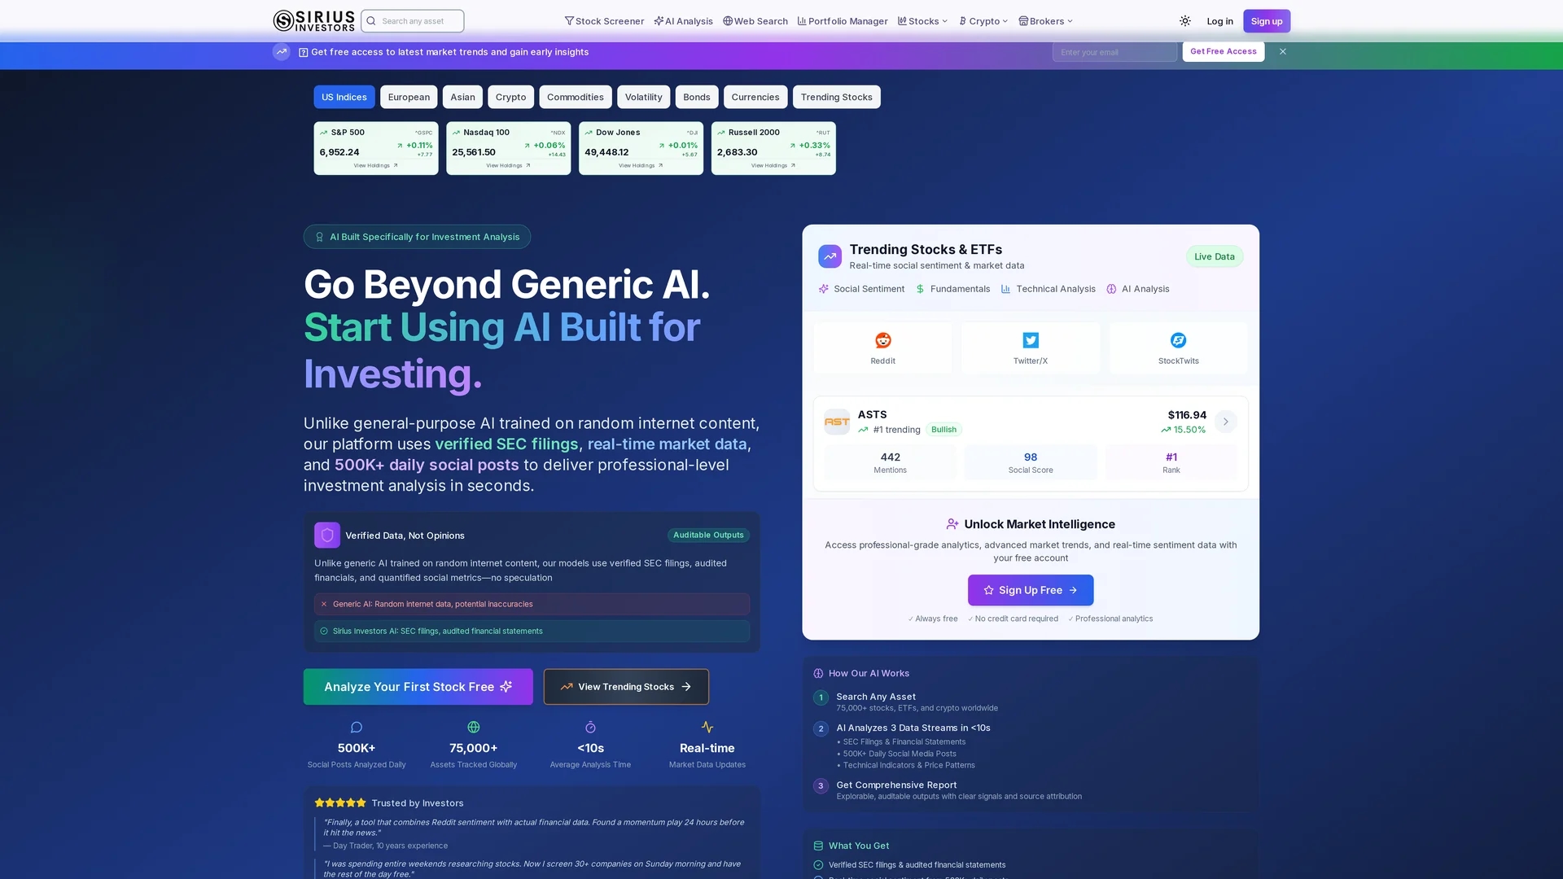The width and height of the screenshot is (1563, 879).
Task: Click the Sign up button
Action: (1267, 21)
